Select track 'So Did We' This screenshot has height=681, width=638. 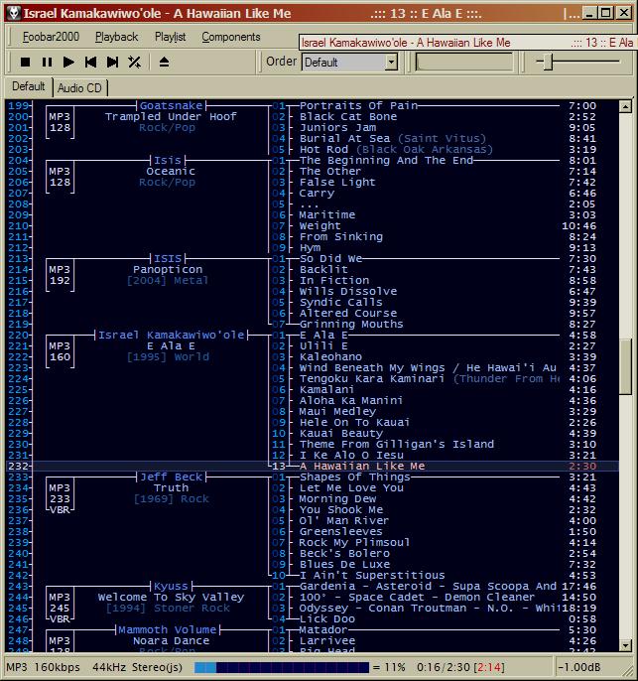tap(330, 258)
